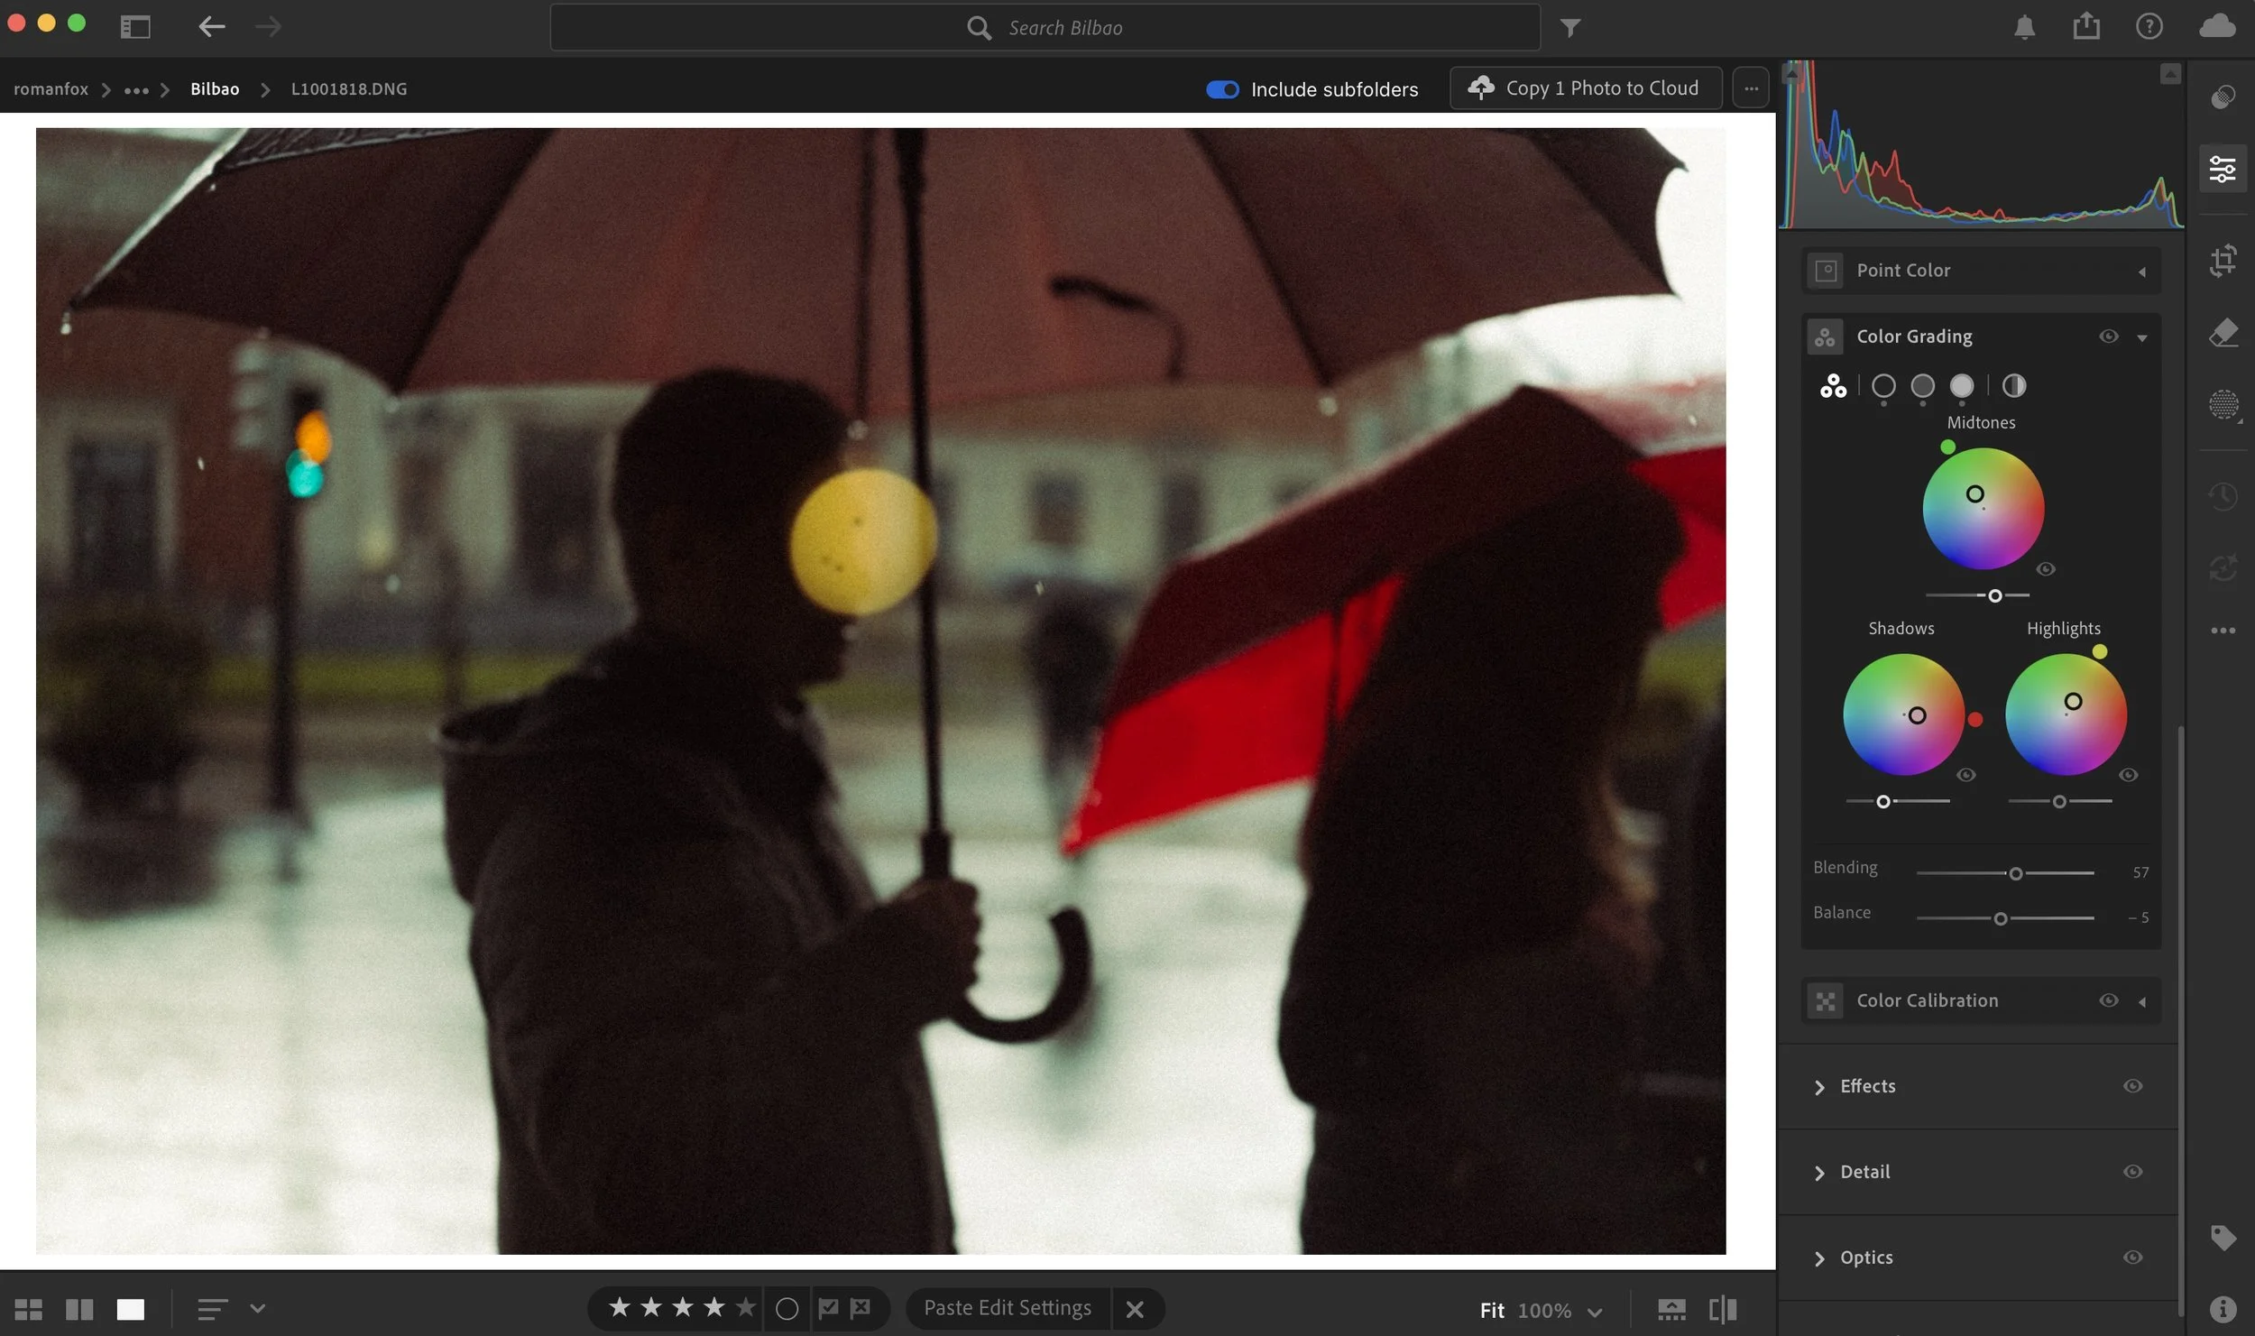
Task: Show the original comparison view
Action: (x=1722, y=1309)
